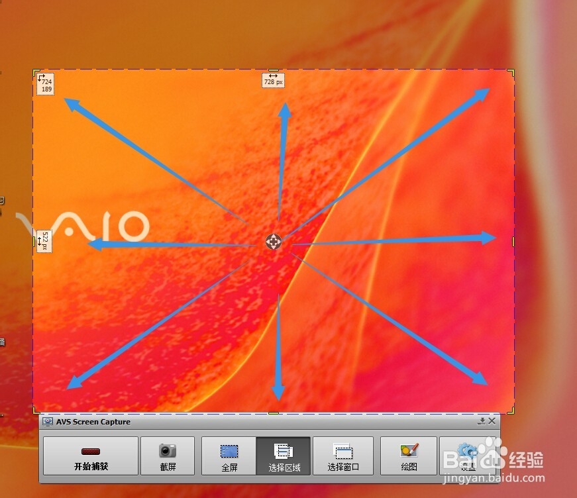Click the AVS Screen Capture title text

pyautogui.click(x=93, y=422)
